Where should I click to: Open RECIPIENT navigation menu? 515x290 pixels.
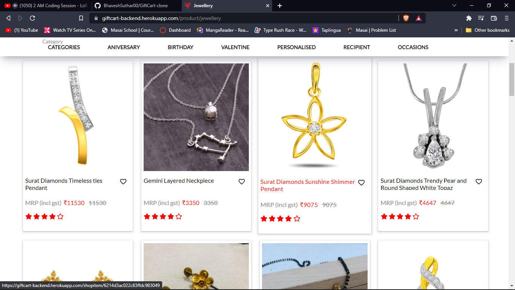(357, 47)
